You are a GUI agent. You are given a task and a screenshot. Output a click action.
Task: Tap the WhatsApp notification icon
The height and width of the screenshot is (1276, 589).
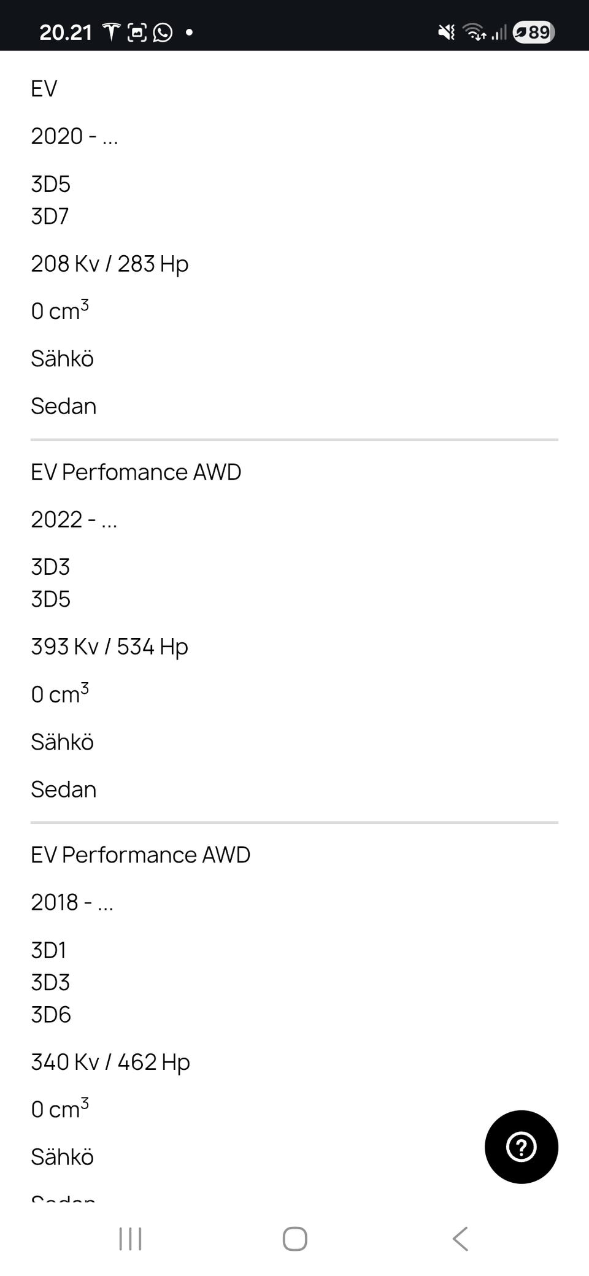163,32
